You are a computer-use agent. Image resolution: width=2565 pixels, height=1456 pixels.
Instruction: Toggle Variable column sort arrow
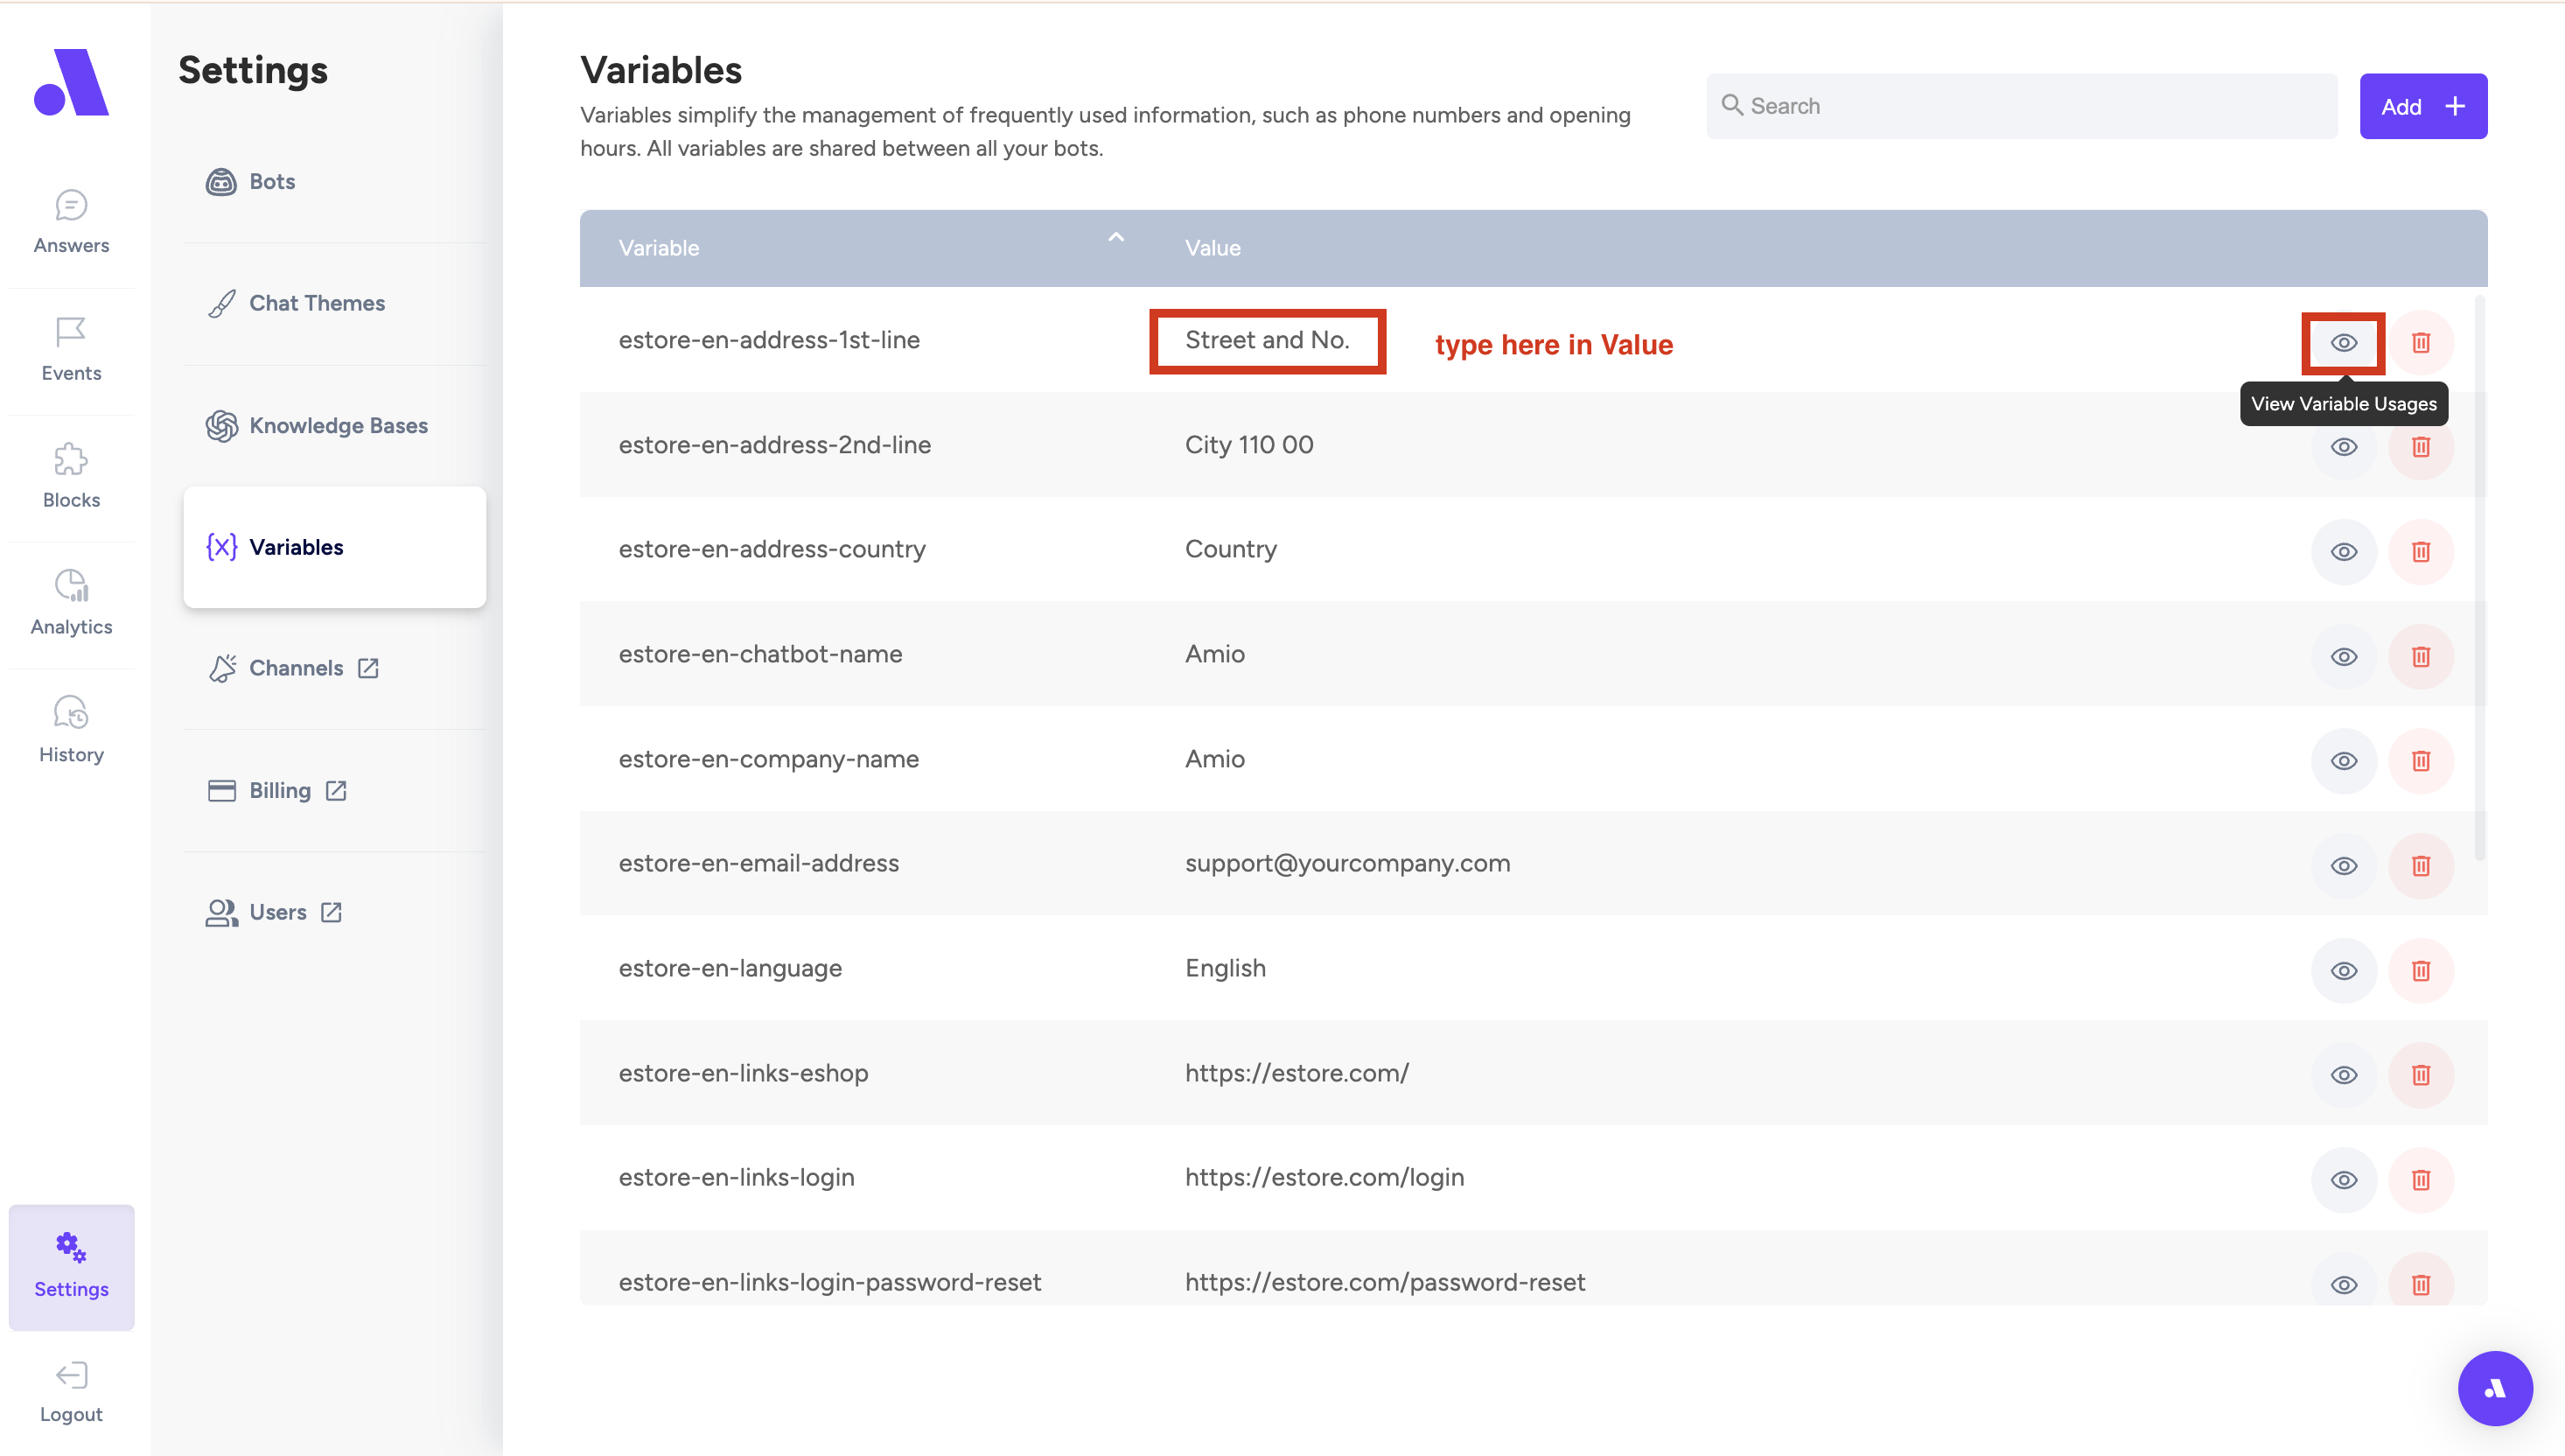[x=1115, y=238]
